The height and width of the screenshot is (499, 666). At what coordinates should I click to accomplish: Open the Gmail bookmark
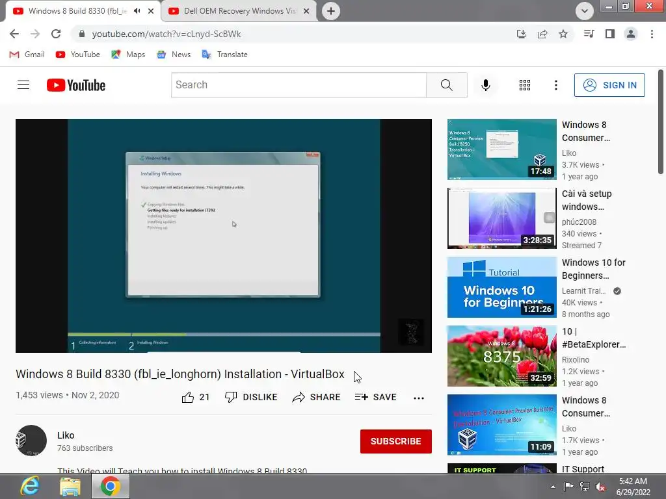tap(27, 55)
